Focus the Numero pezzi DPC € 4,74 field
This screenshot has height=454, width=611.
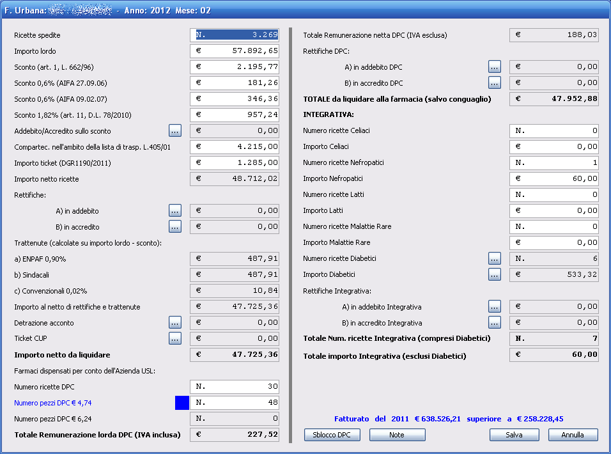[235, 403]
